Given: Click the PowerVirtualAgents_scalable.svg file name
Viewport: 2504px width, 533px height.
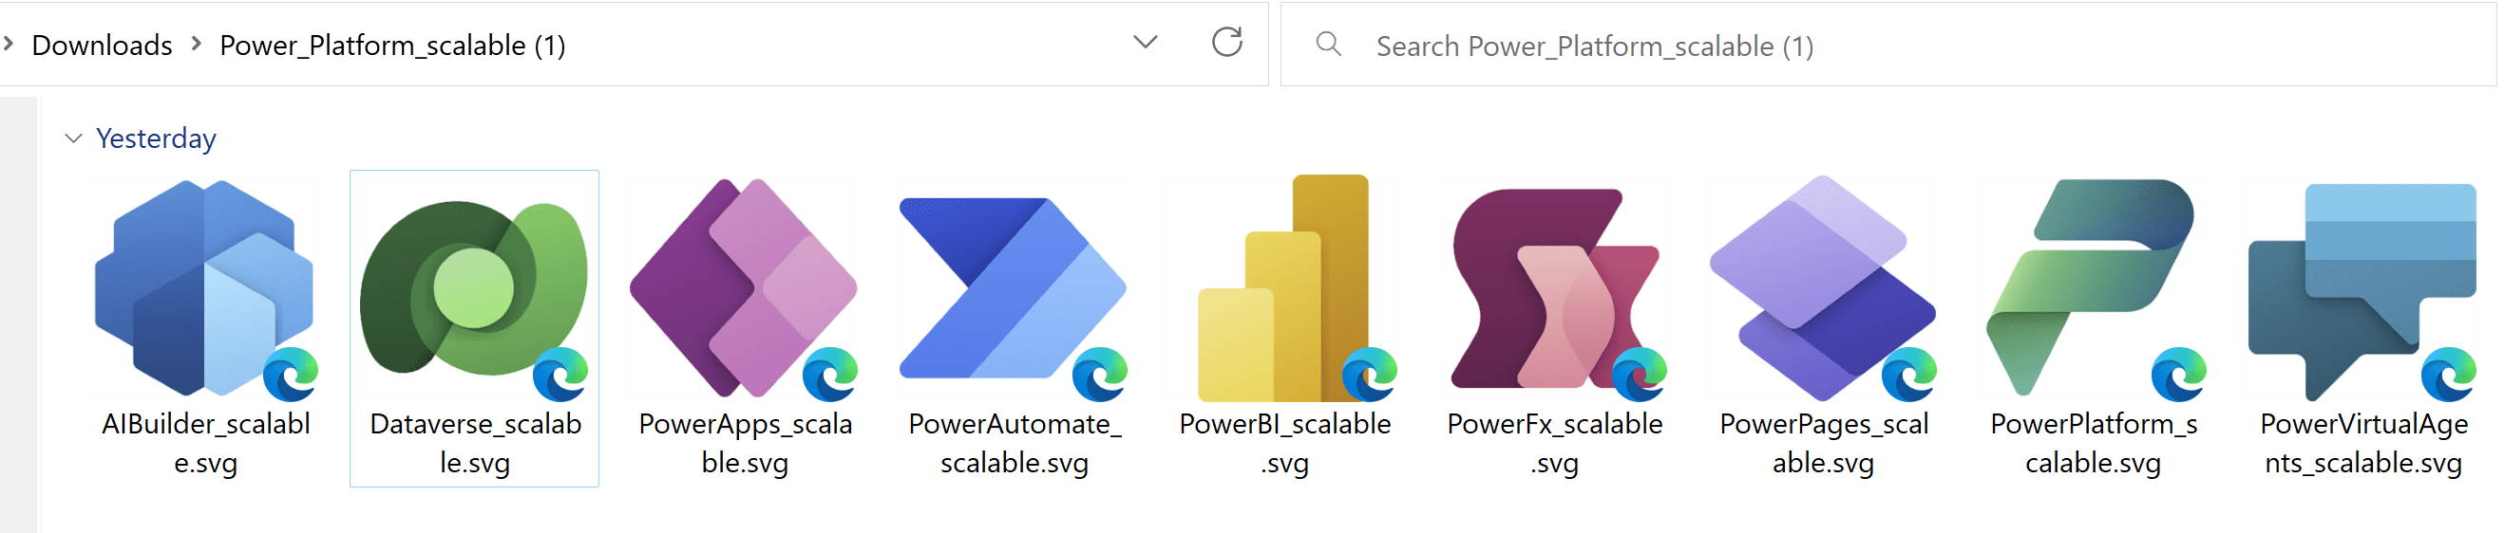Looking at the screenshot, I should (2363, 443).
